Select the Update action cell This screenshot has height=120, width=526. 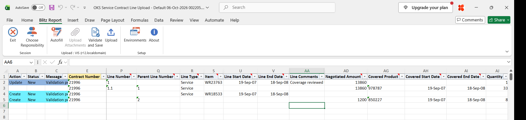pos(18,82)
